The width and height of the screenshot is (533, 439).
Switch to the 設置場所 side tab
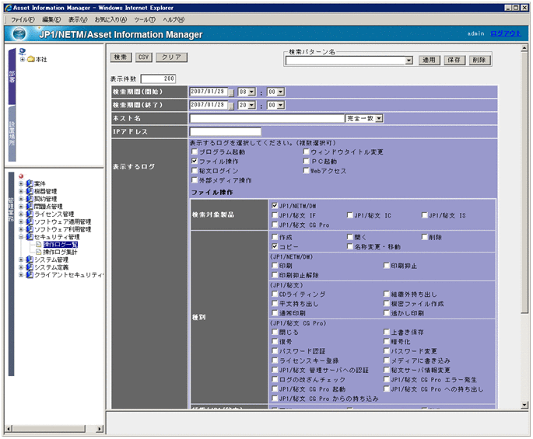pos(12,134)
